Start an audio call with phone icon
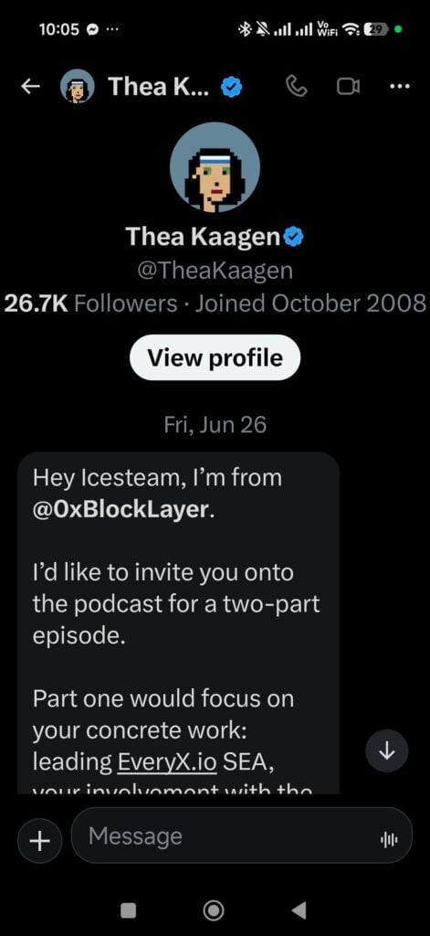430x936 pixels. click(x=297, y=87)
